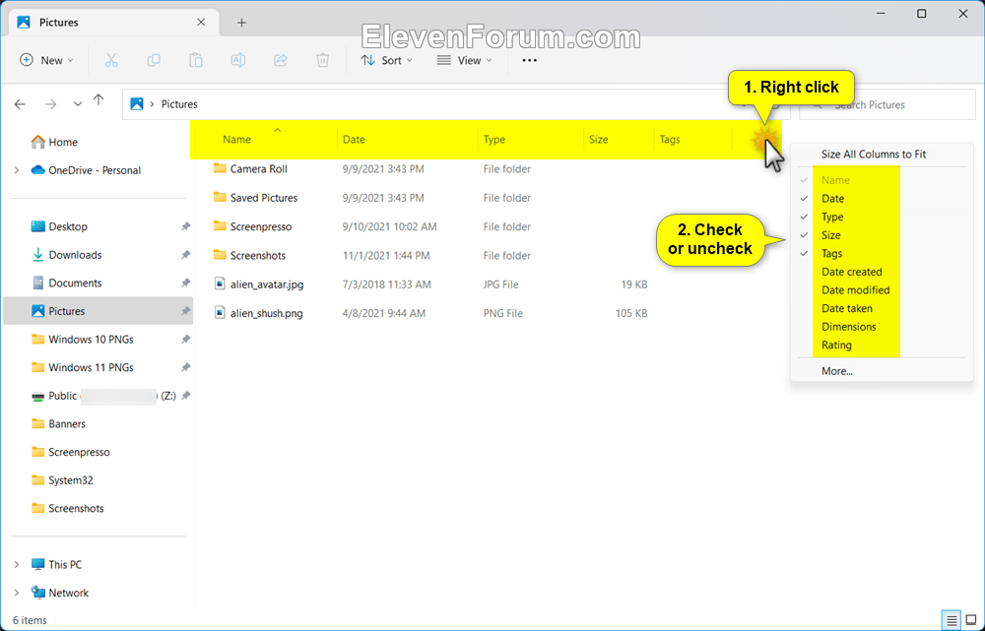Enable the Dimensions column option
This screenshot has width=985, height=631.
tap(849, 326)
